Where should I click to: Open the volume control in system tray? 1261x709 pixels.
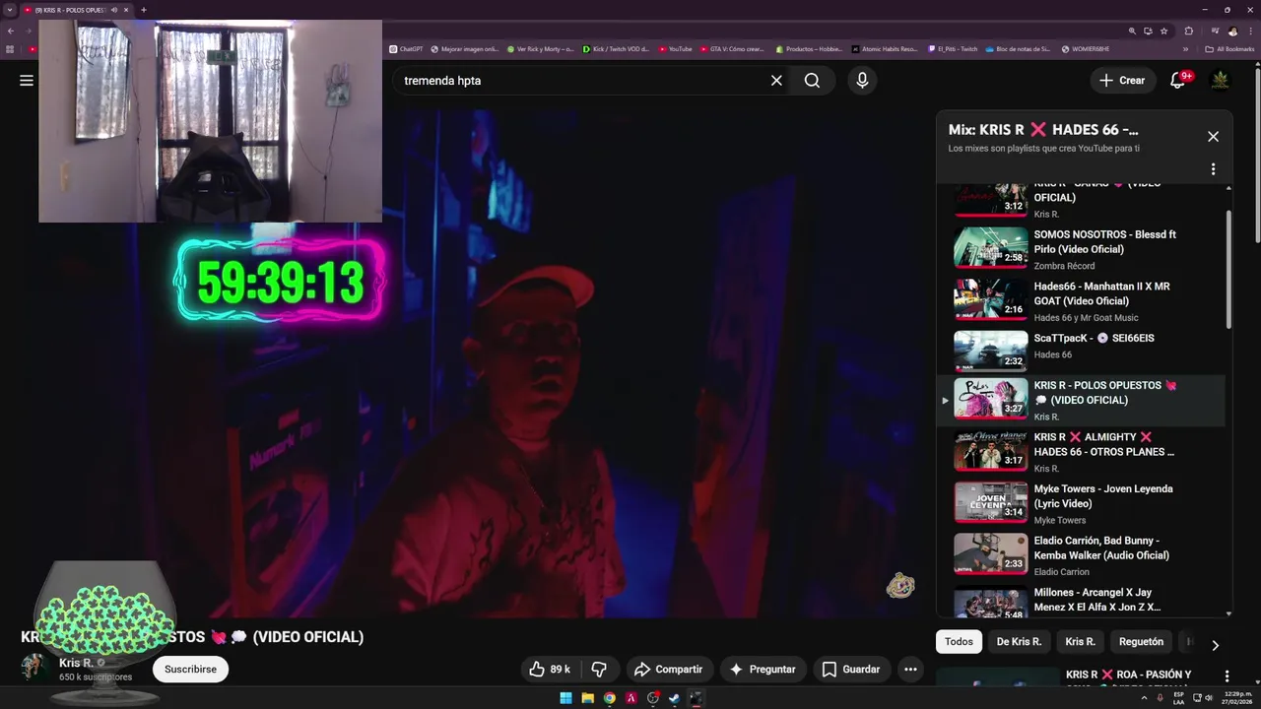(x=1207, y=698)
